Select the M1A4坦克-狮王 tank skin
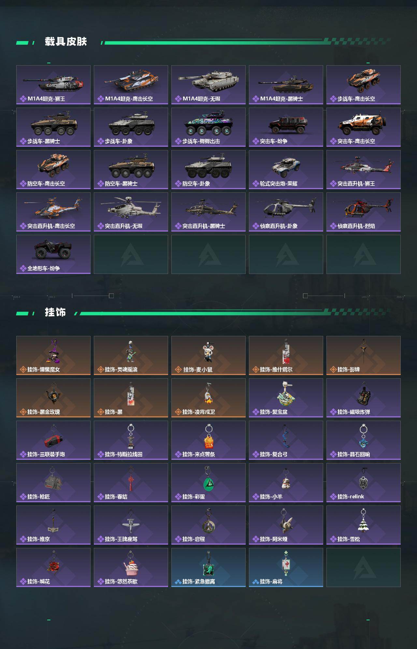This screenshot has width=417, height=649. pos(53,85)
